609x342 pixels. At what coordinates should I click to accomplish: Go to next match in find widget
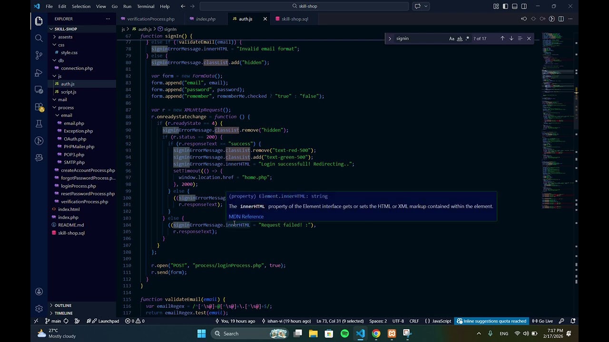511,38
